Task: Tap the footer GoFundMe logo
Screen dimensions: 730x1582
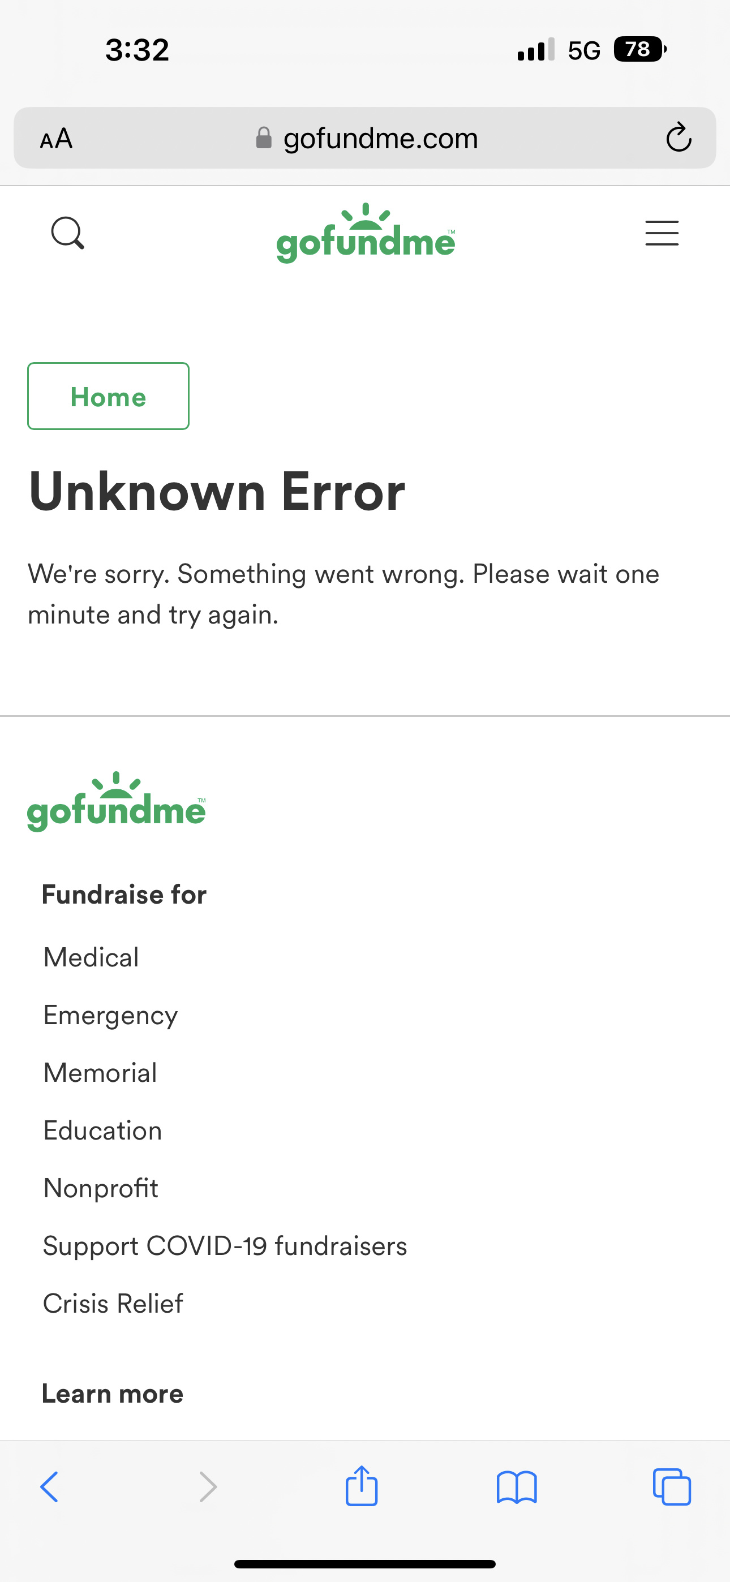Action: tap(116, 801)
